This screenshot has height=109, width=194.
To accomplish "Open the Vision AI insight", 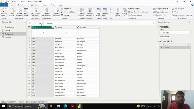I will pyautogui.click(x=175, y=12).
